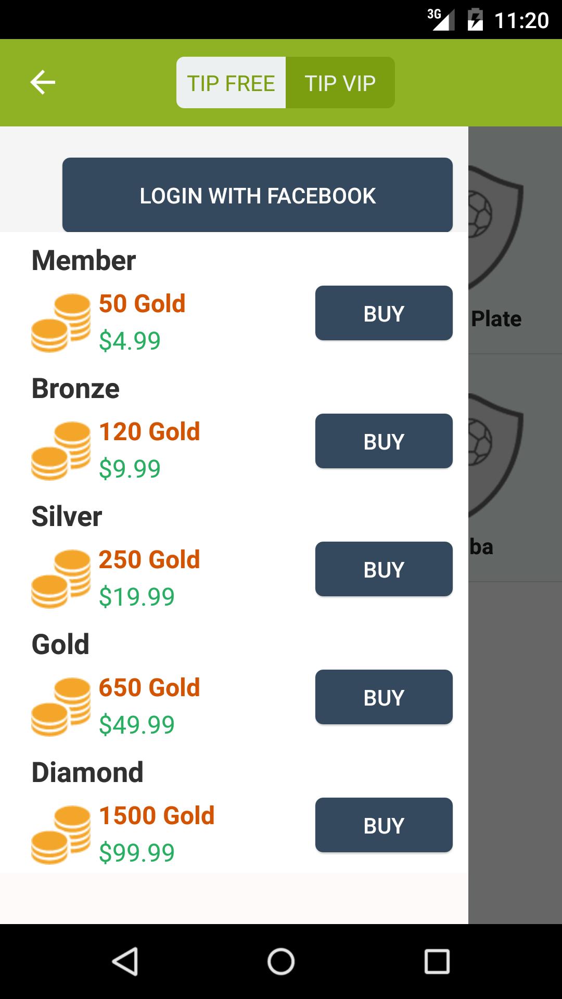Tap the dimmed Plate team shield
Image resolution: width=562 pixels, height=999 pixels.
pyautogui.click(x=494, y=224)
